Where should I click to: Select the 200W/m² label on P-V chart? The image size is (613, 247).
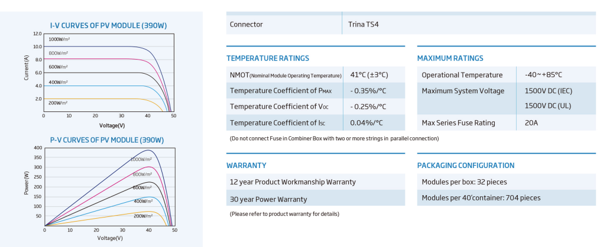coord(143,216)
